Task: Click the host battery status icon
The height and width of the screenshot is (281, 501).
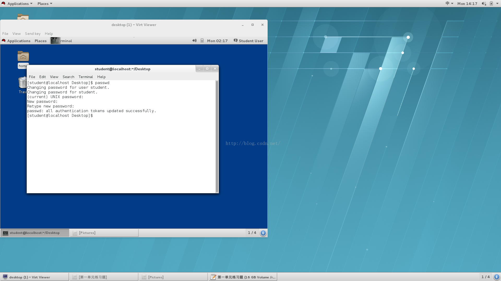Action: pos(491,3)
